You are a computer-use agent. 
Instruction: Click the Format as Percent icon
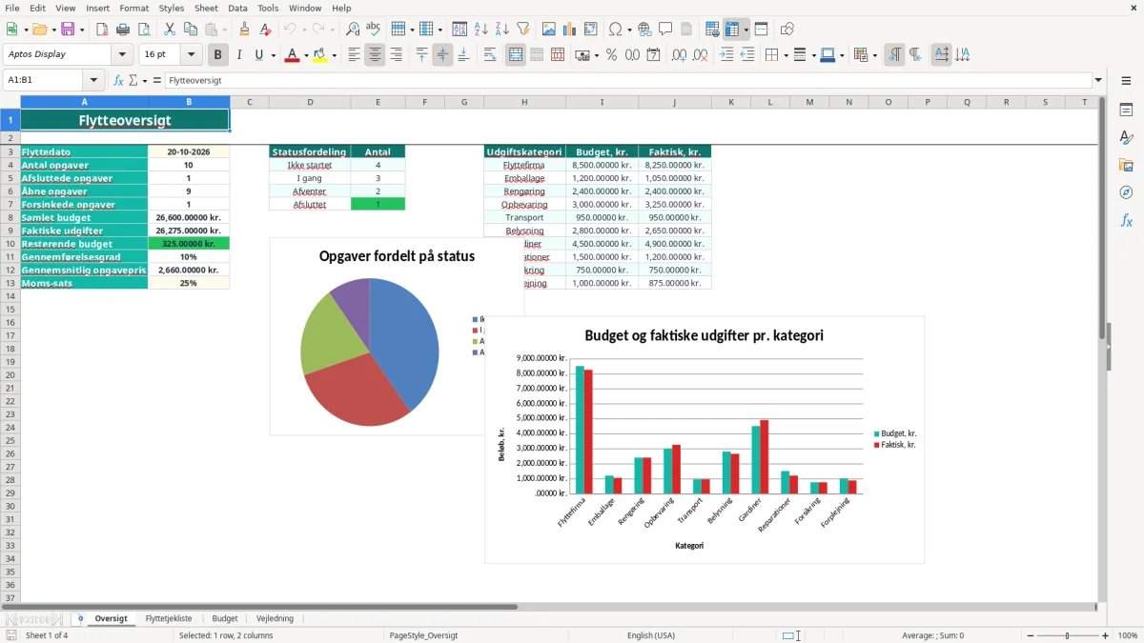coord(611,55)
